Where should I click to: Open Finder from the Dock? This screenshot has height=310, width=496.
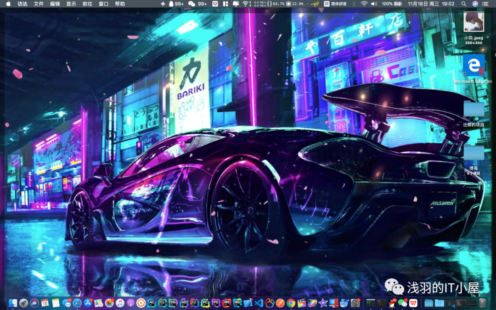[13, 303]
